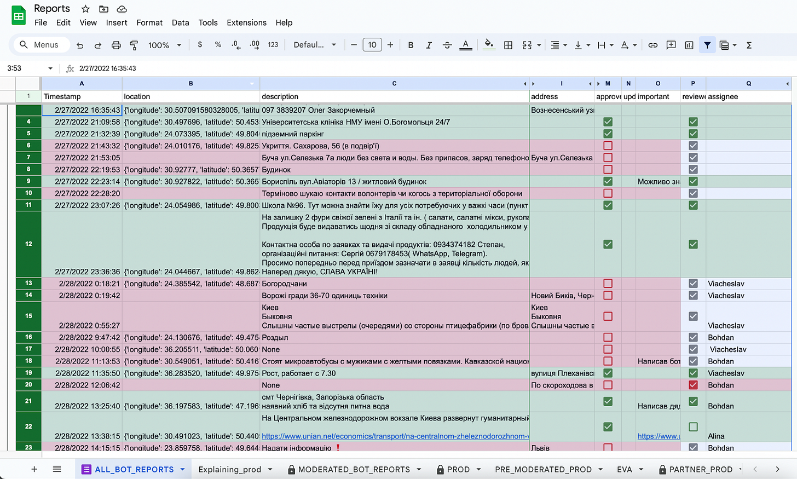The image size is (797, 479).
Task: Star the Reports document
Action: 85,9
